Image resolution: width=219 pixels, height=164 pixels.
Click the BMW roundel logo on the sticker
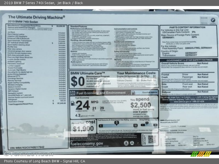pyautogui.click(x=213, y=20)
